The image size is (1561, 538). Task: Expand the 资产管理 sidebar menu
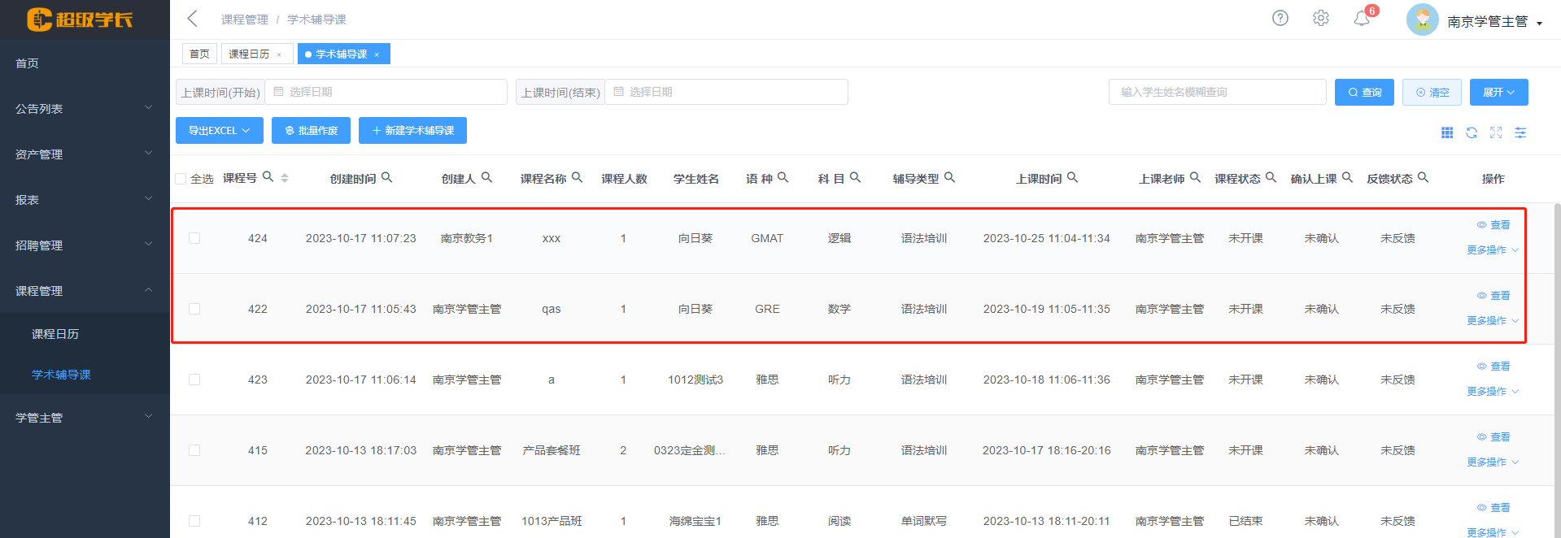click(x=85, y=154)
